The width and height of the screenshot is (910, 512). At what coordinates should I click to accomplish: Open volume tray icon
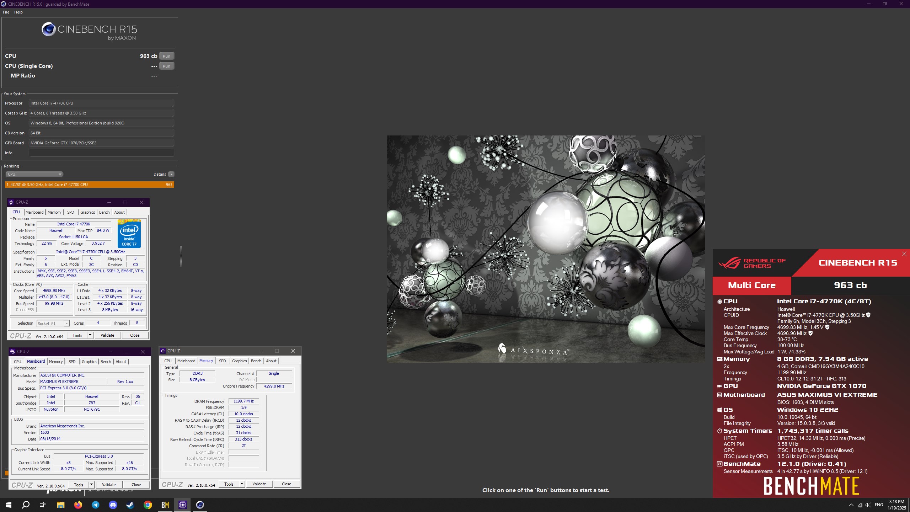pos(868,505)
